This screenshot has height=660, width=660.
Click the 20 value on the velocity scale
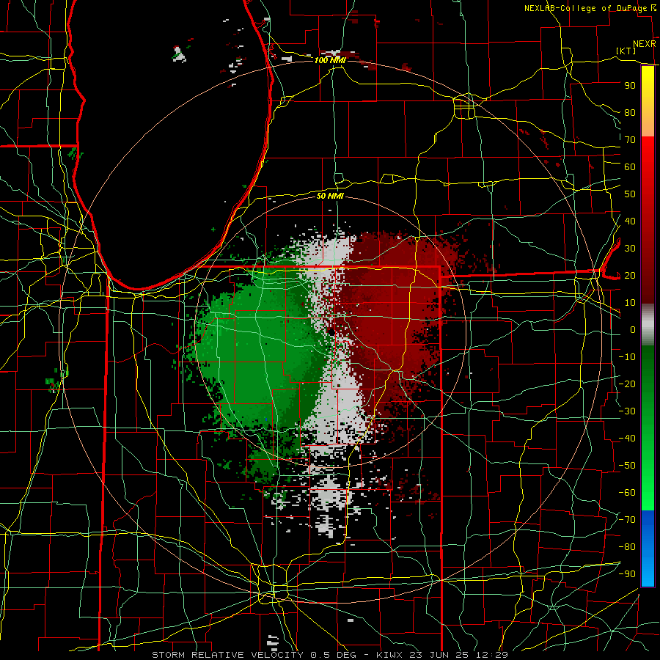[x=630, y=276]
